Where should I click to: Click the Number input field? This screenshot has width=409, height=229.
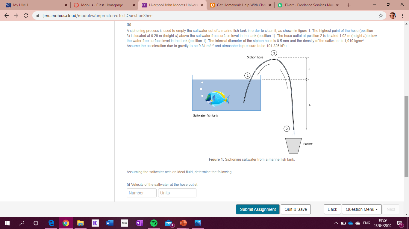pyautogui.click(x=141, y=193)
